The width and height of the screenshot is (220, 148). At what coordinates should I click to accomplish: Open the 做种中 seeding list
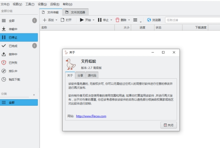[13, 54]
